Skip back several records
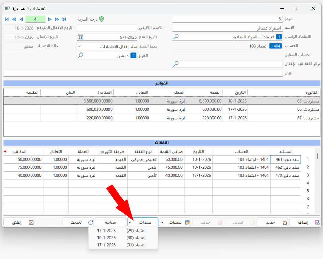This screenshot has height=259, width=323. pos(14,19)
